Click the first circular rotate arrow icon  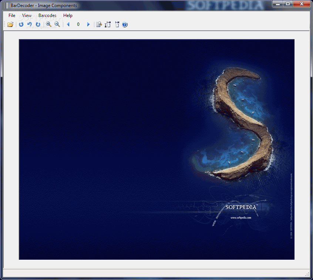point(21,24)
